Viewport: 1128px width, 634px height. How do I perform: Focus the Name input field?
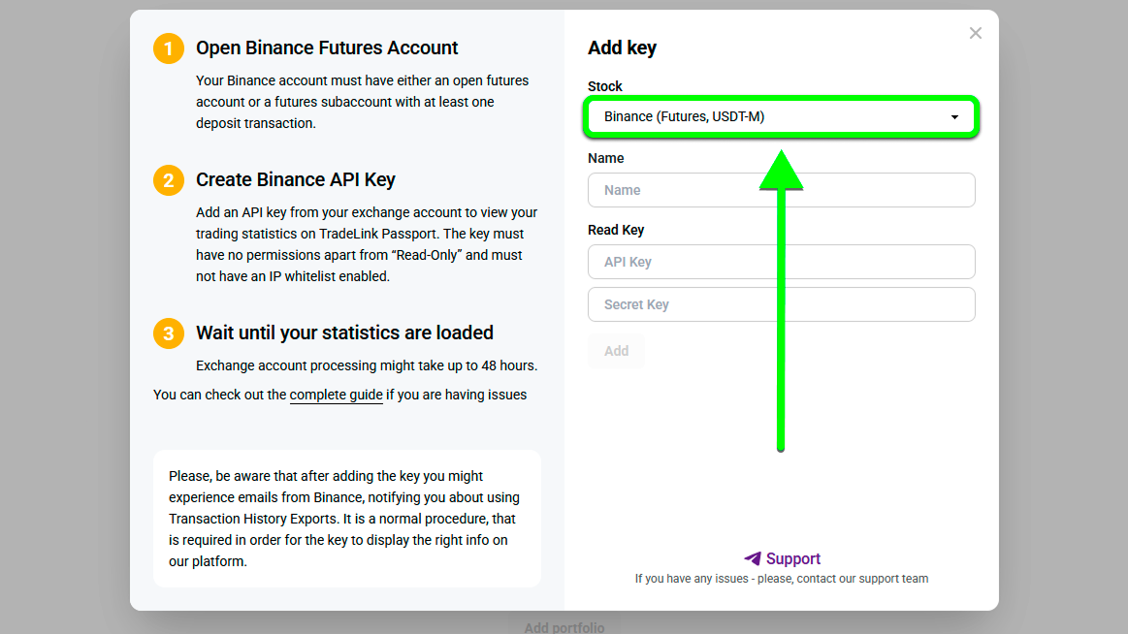click(x=781, y=190)
